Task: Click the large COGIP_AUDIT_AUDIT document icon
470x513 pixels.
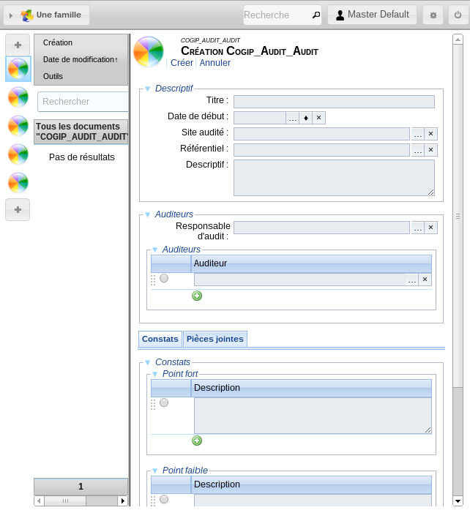Action: click(149, 51)
